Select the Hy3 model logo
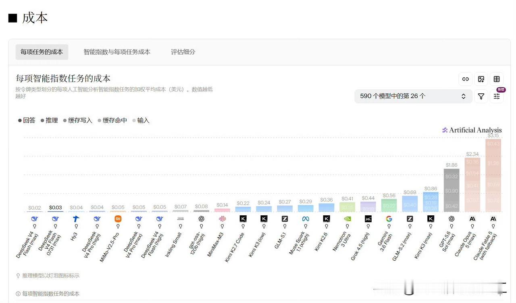 (76, 219)
